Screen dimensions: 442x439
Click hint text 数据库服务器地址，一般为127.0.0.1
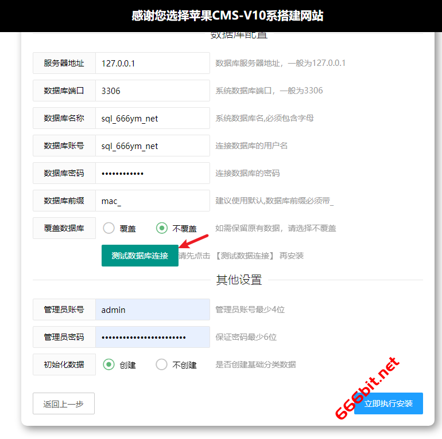coord(281,63)
